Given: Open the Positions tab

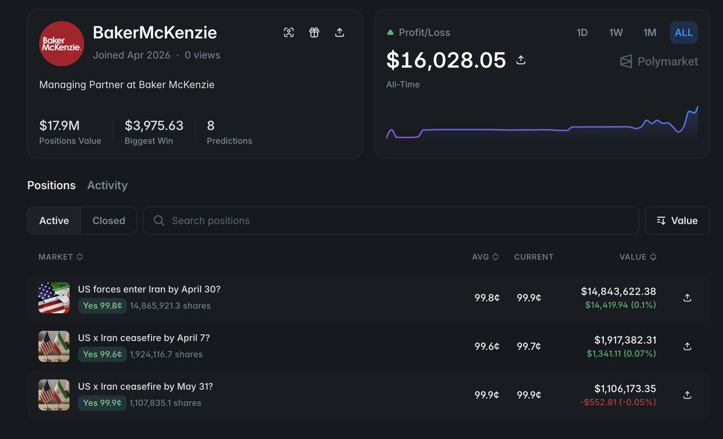Looking at the screenshot, I should click(51, 185).
